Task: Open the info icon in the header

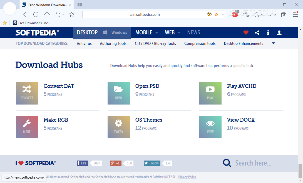Action: click(x=268, y=33)
